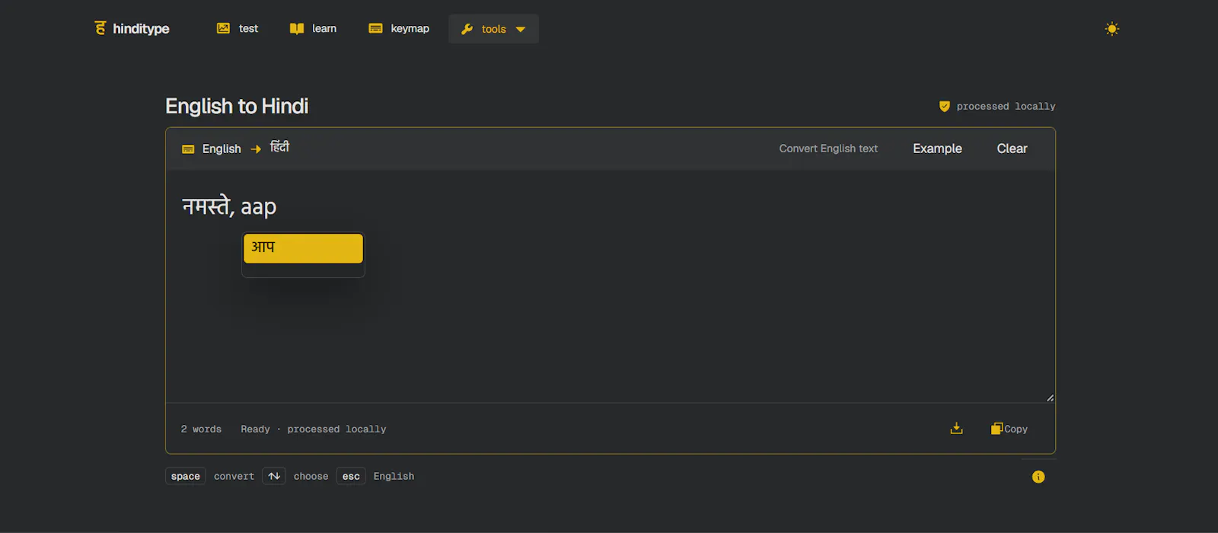Click the picture icon next to test

[223, 28]
